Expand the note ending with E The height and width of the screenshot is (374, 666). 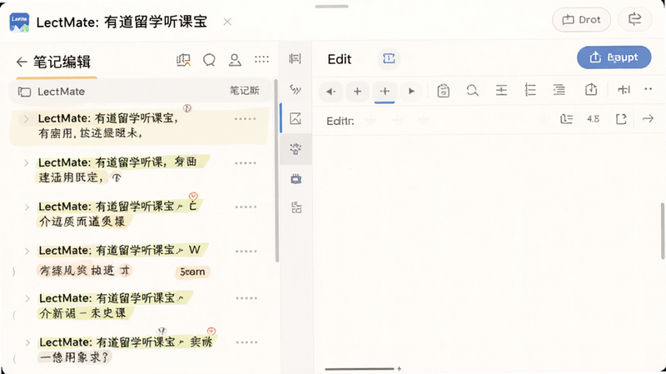coord(27,207)
